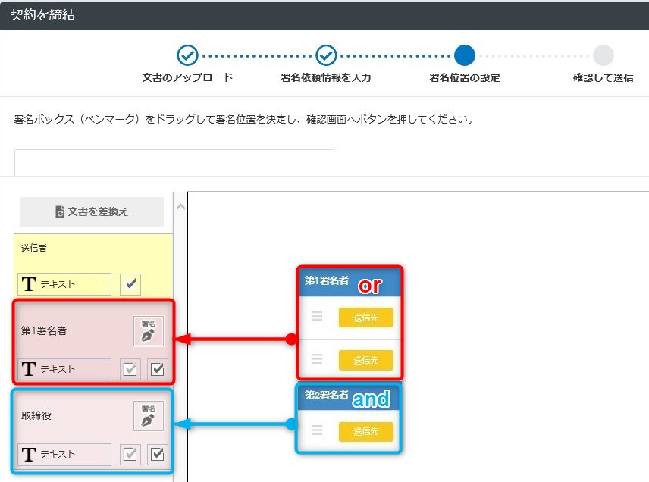
Task: Grab the second drag handle under 第1署名者
Action: pos(317,360)
